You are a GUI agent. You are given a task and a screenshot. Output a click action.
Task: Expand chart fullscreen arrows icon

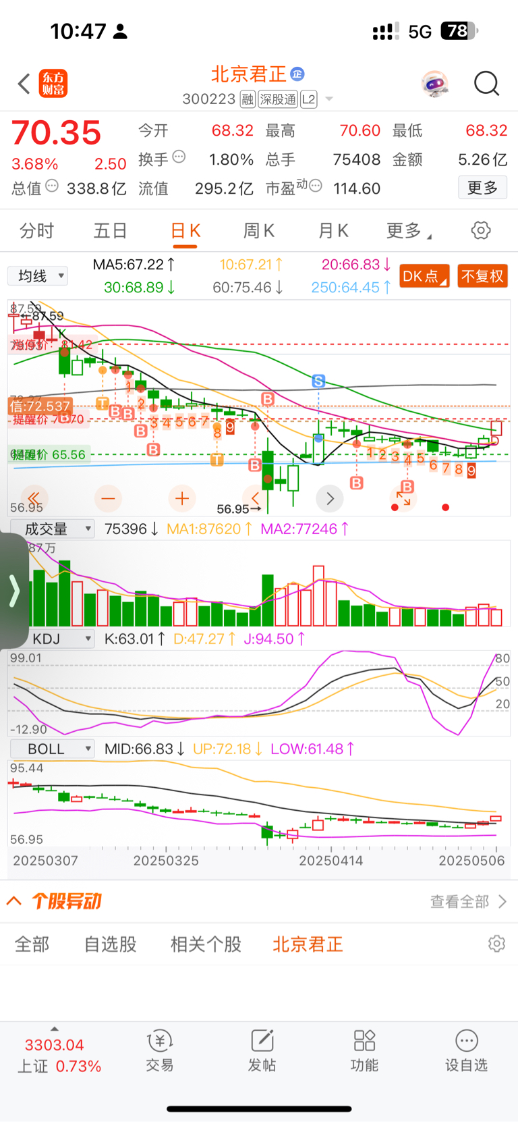(403, 498)
